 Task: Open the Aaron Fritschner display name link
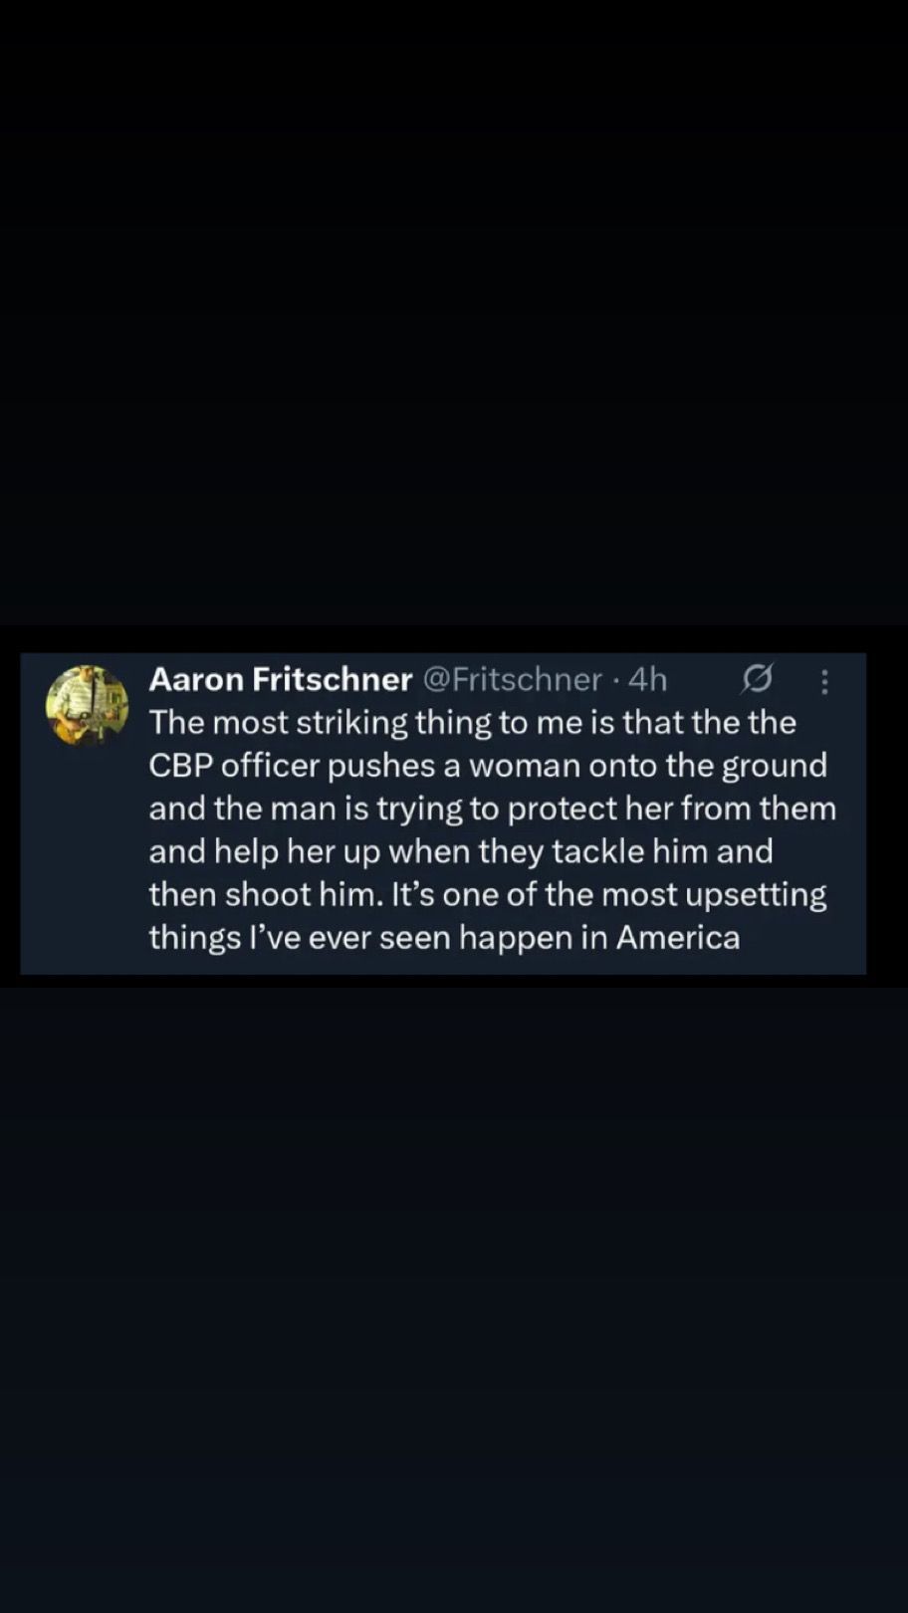click(x=280, y=679)
